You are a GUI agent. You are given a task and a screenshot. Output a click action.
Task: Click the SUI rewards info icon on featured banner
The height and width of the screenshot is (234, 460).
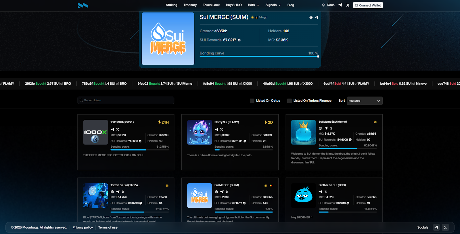click(239, 40)
